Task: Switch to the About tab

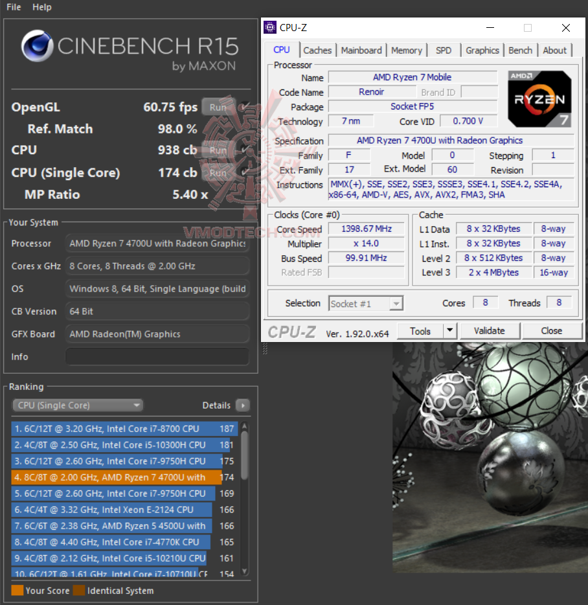Action: 554,50
